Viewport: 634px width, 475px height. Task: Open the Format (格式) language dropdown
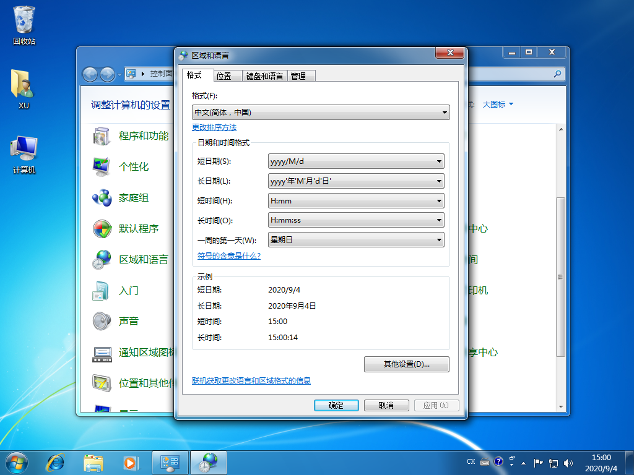pyautogui.click(x=321, y=113)
